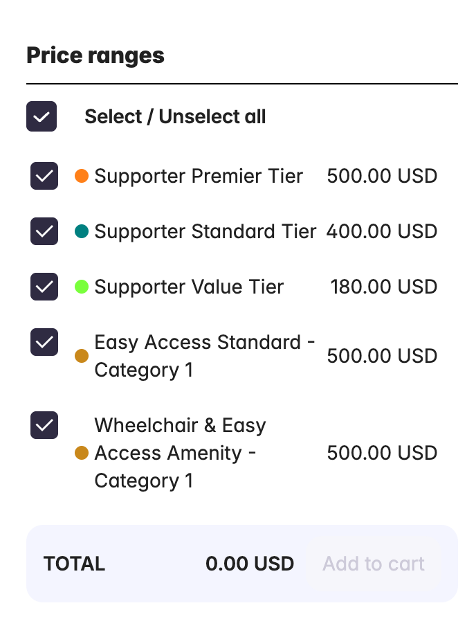Click the 0.00 USD total amount

tap(250, 564)
